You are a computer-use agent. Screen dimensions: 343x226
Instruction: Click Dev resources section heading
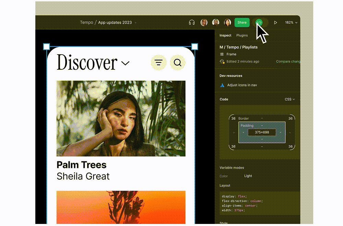(x=231, y=76)
